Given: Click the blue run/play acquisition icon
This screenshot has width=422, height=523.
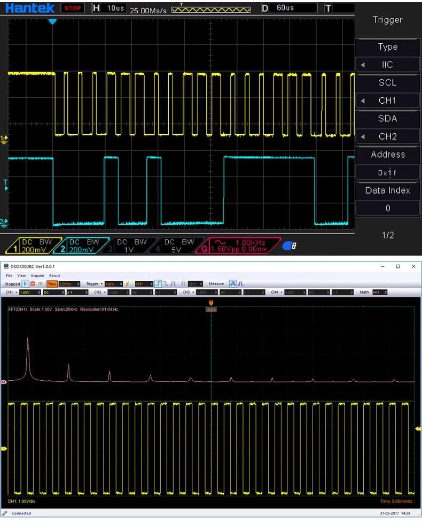Looking at the screenshot, I should click(25, 284).
